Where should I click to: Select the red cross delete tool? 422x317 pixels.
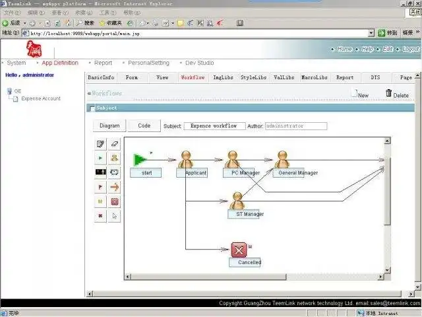coord(100,216)
